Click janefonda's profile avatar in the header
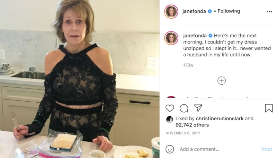 click(171, 11)
